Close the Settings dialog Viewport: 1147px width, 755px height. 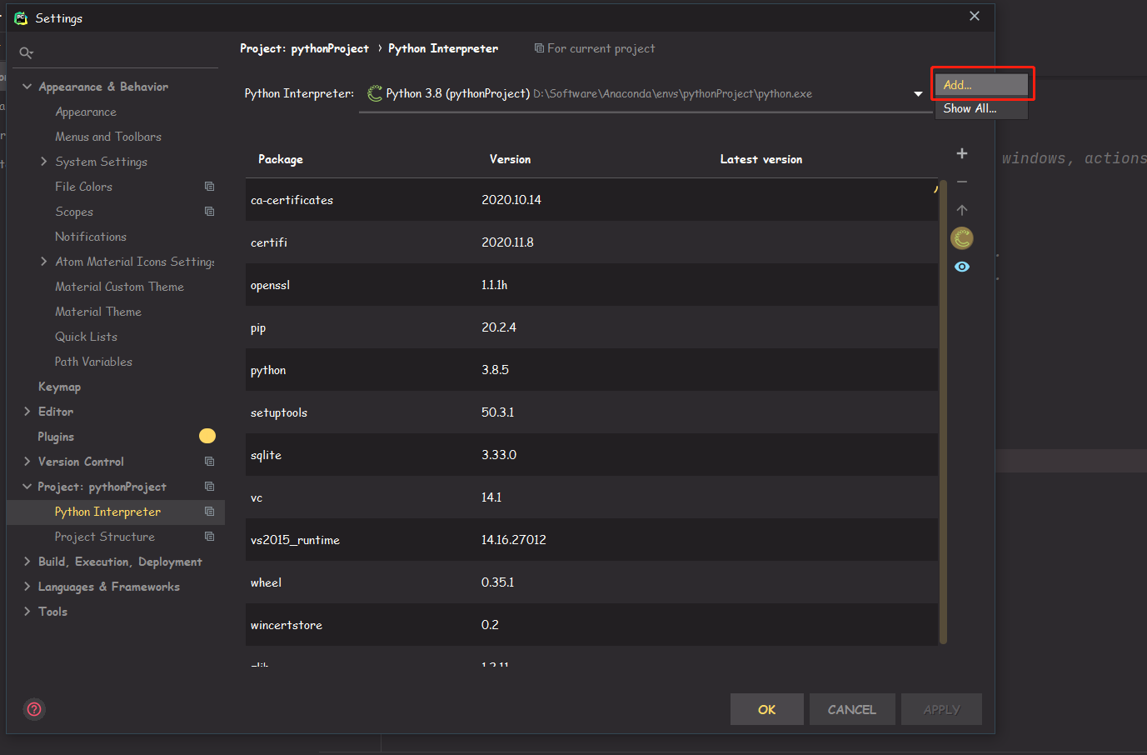(975, 16)
